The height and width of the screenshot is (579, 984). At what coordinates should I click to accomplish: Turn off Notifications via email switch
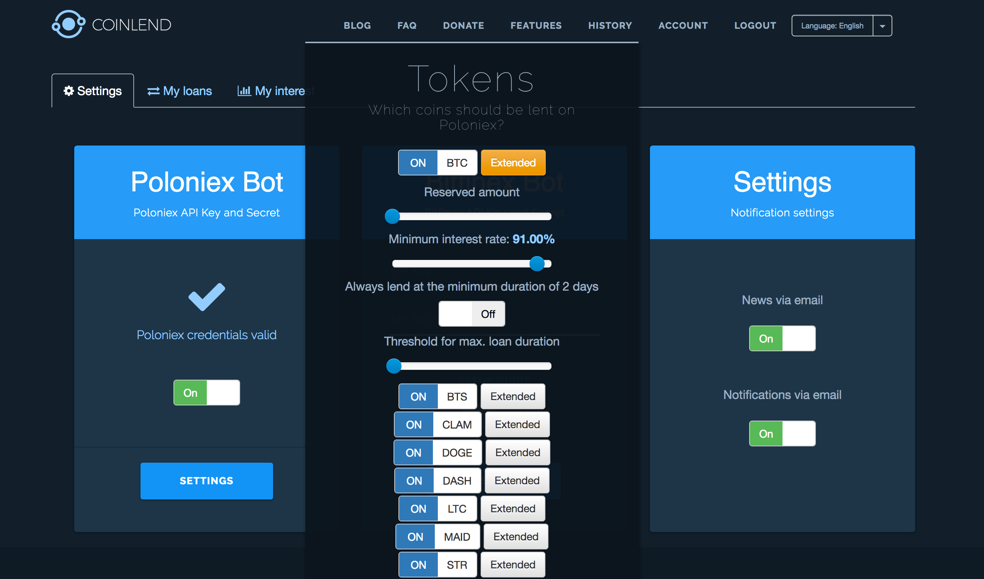coord(782,433)
